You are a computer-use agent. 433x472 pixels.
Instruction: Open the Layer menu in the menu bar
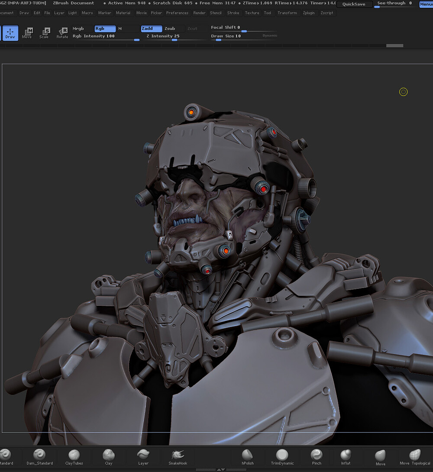pos(59,13)
